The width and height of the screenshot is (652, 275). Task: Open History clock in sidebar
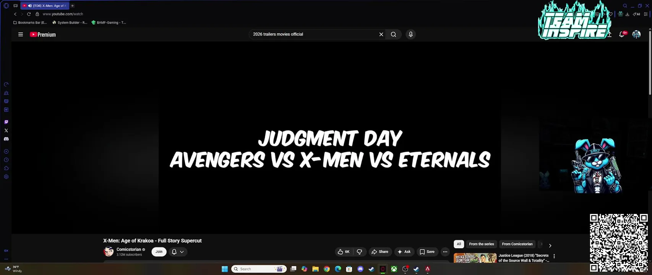tap(6, 160)
